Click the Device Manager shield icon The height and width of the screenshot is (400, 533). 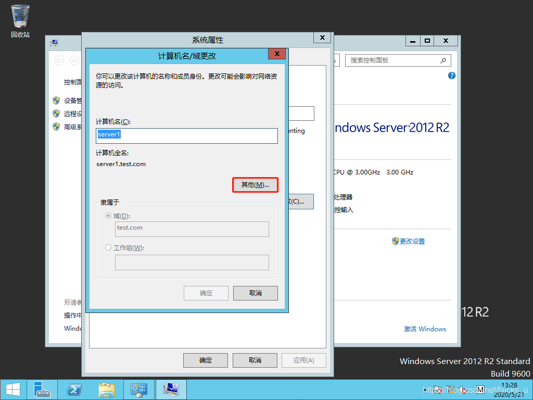56,101
